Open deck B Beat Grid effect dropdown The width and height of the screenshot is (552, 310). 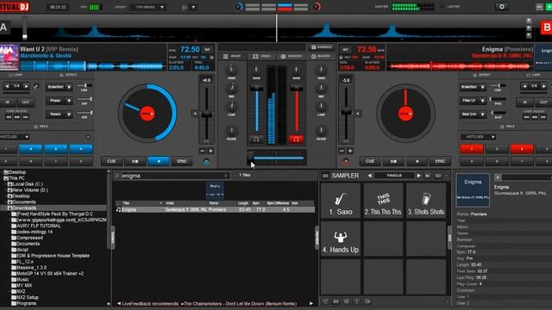click(x=483, y=115)
